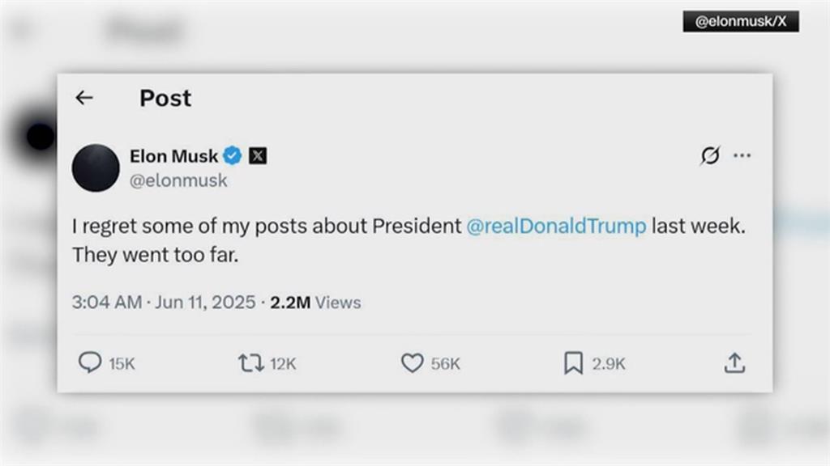830x466 pixels.
Task: Open the @realDonaldTrump mention link
Action: [x=556, y=226]
